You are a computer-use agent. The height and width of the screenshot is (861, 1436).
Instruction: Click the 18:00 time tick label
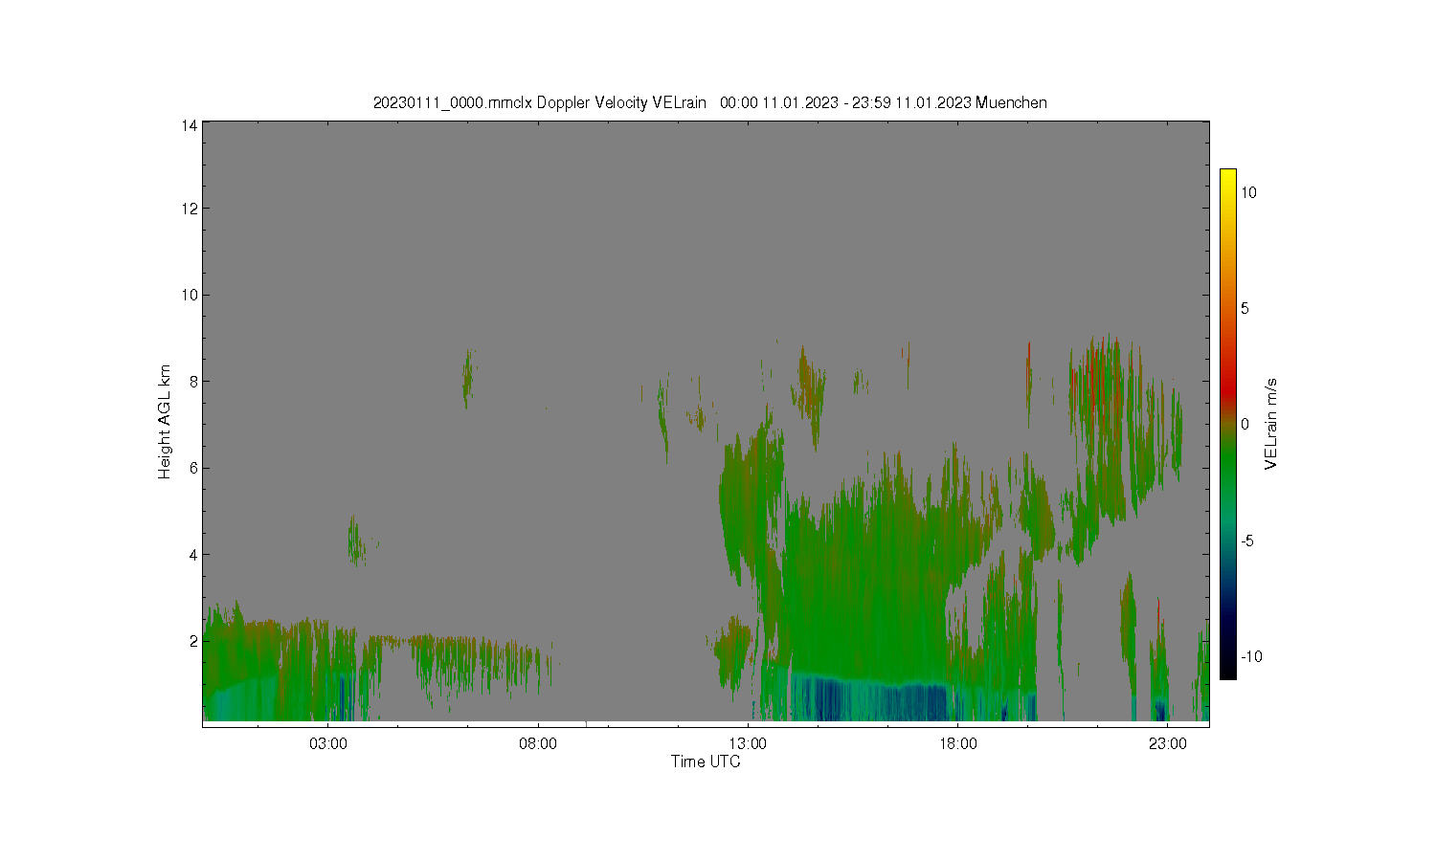pyautogui.click(x=957, y=744)
